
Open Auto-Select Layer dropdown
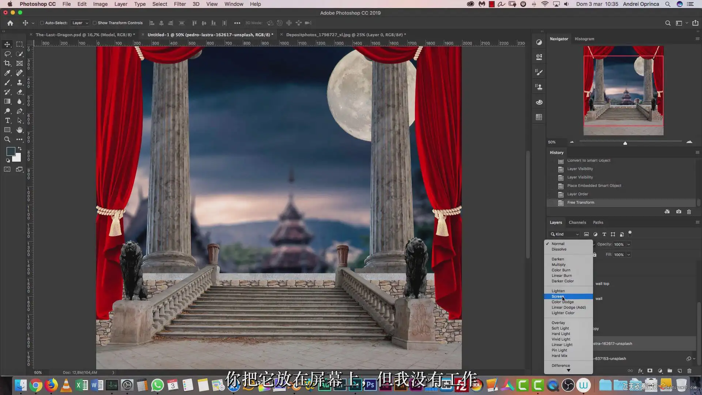80,23
